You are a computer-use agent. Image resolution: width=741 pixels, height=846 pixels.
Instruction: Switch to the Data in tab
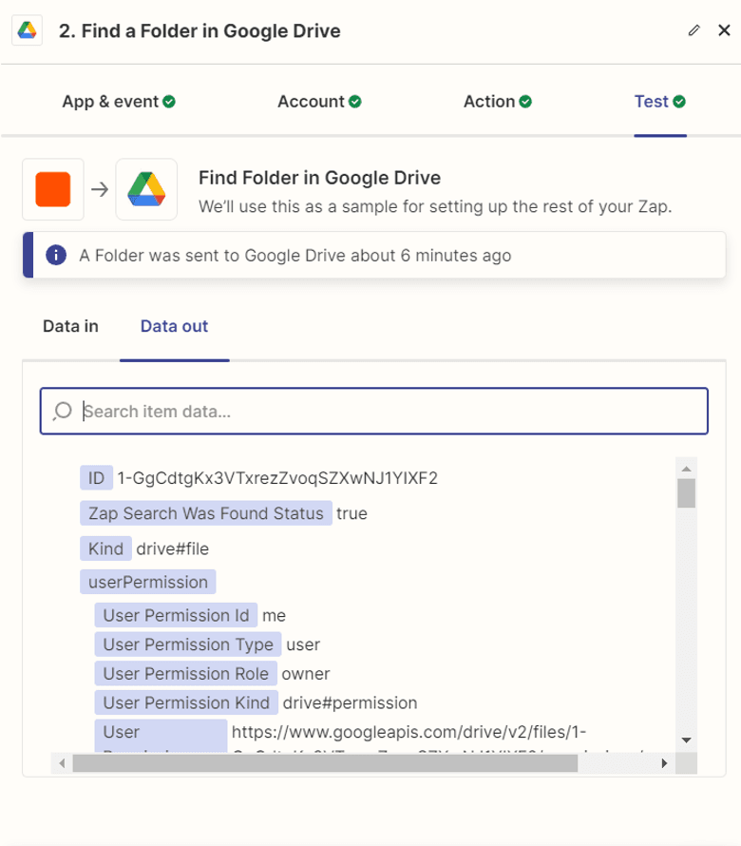[x=70, y=326]
